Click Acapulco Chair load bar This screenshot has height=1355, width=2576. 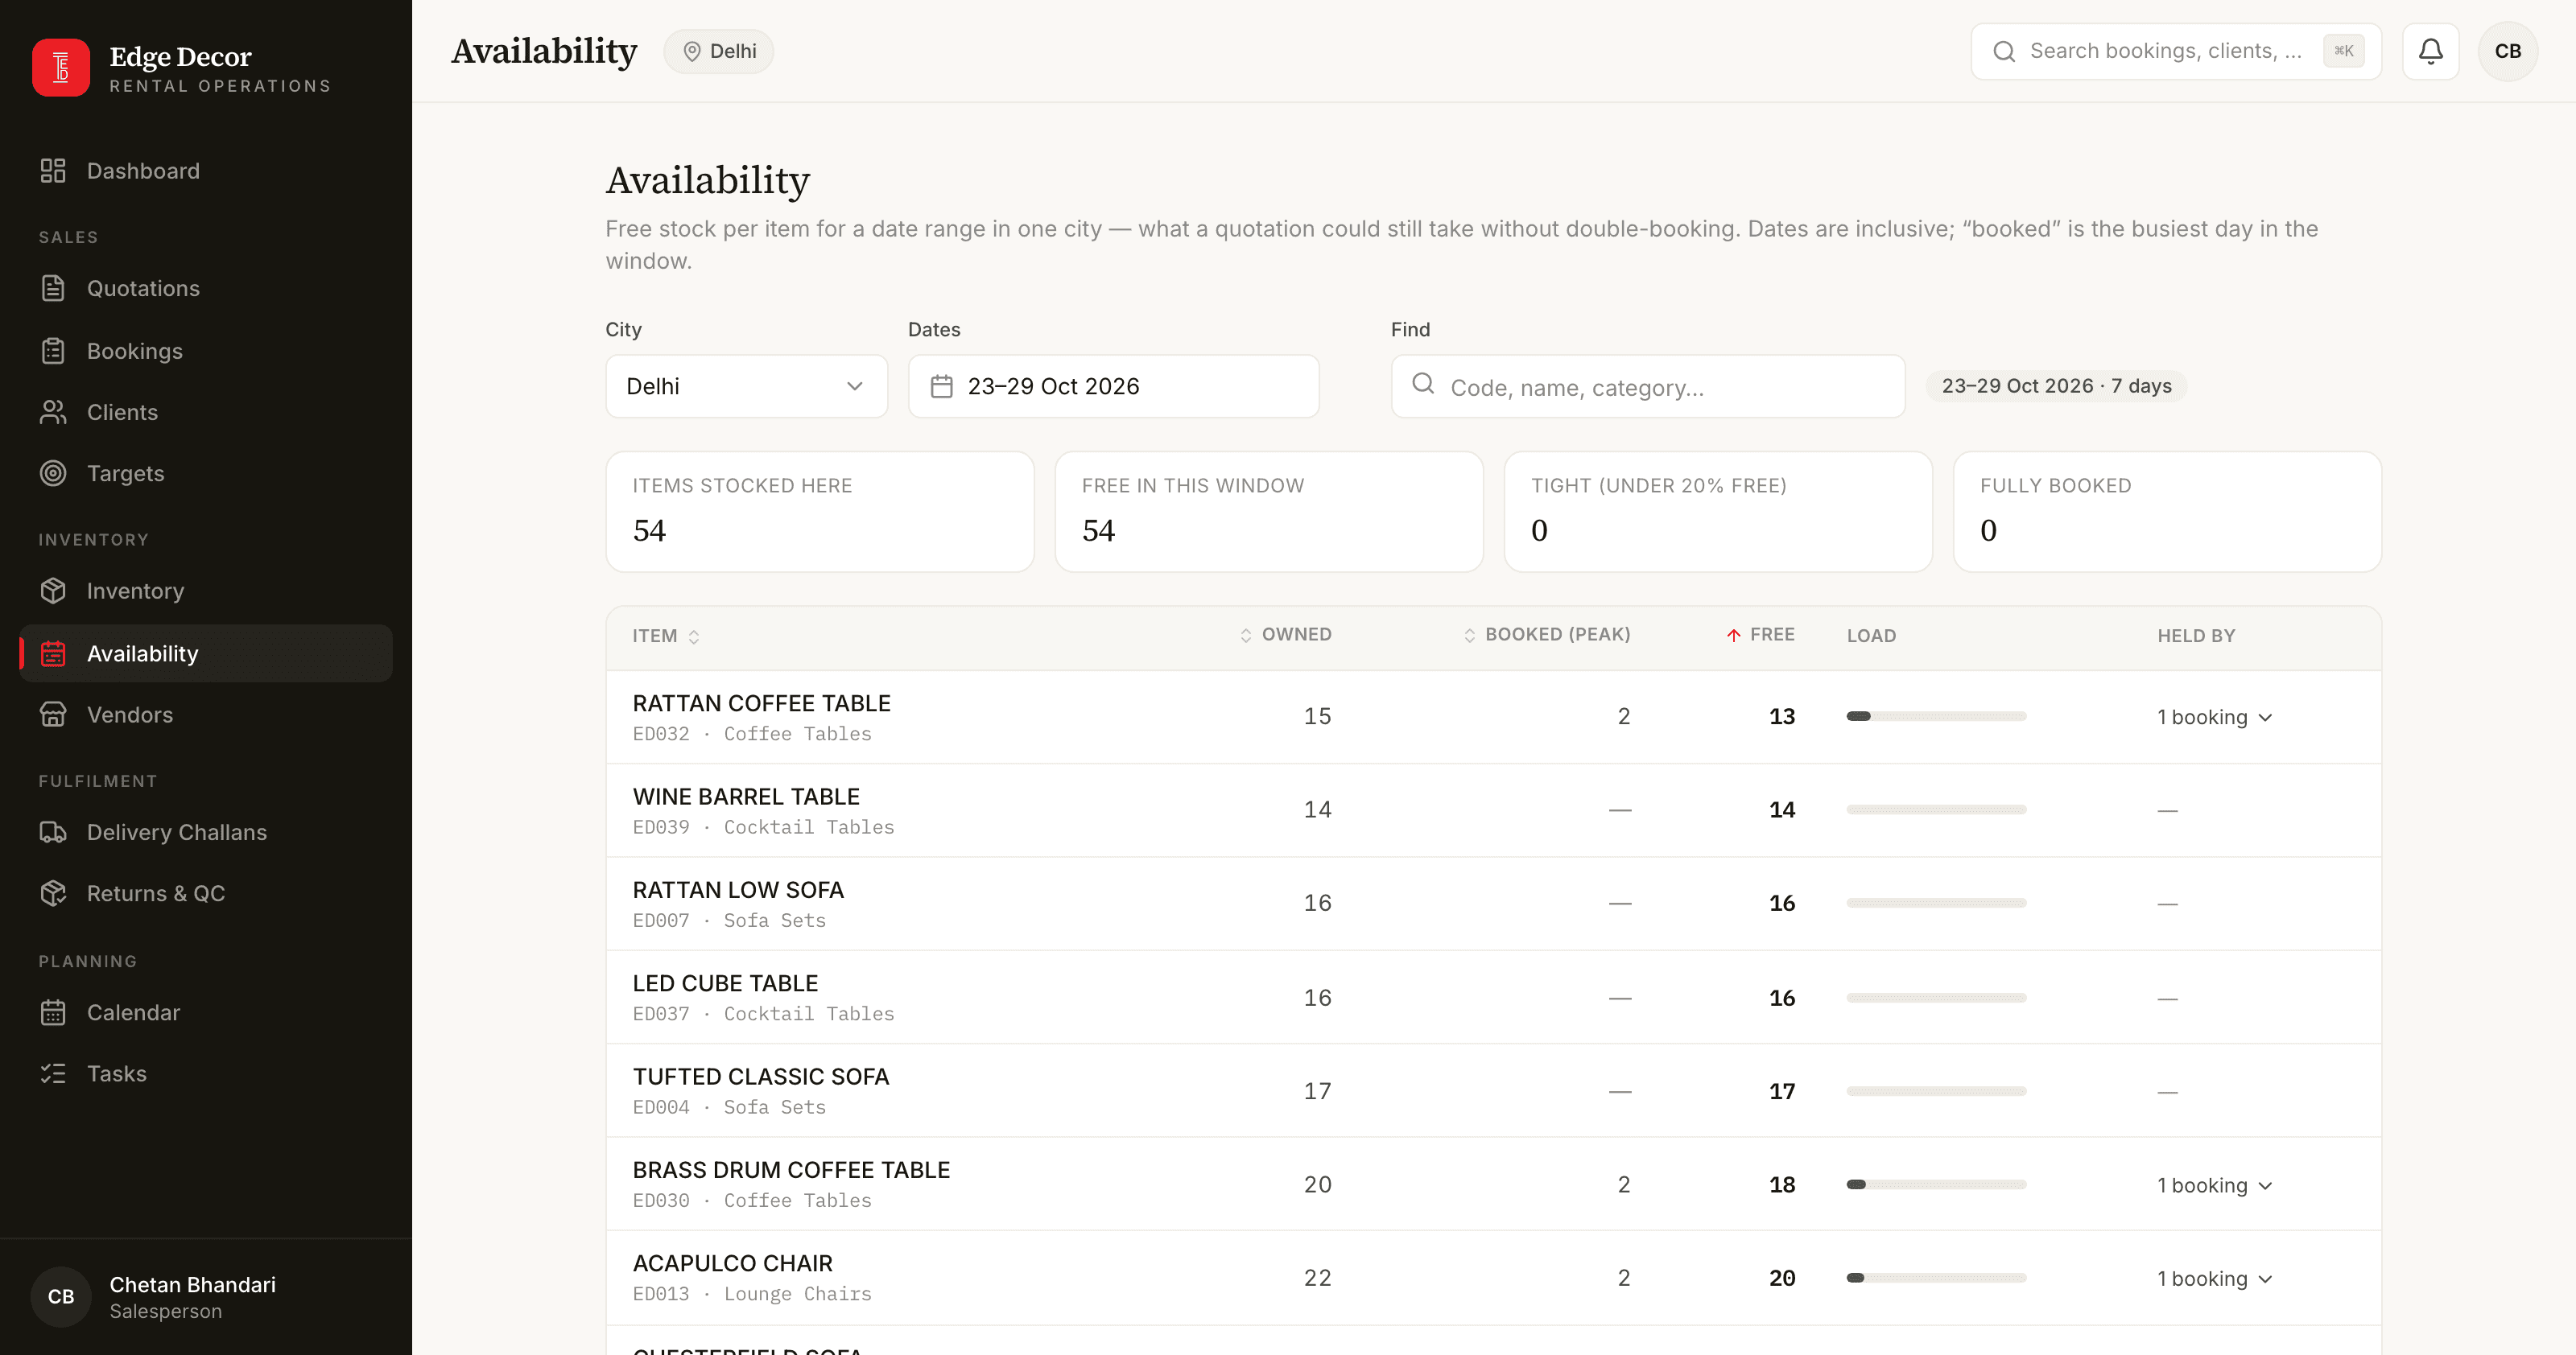point(1936,1278)
